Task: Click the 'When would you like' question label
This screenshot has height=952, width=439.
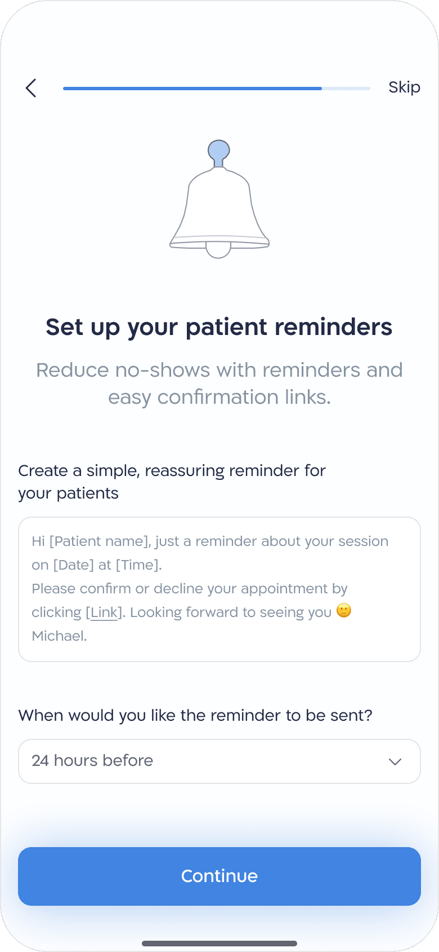Action: (195, 716)
